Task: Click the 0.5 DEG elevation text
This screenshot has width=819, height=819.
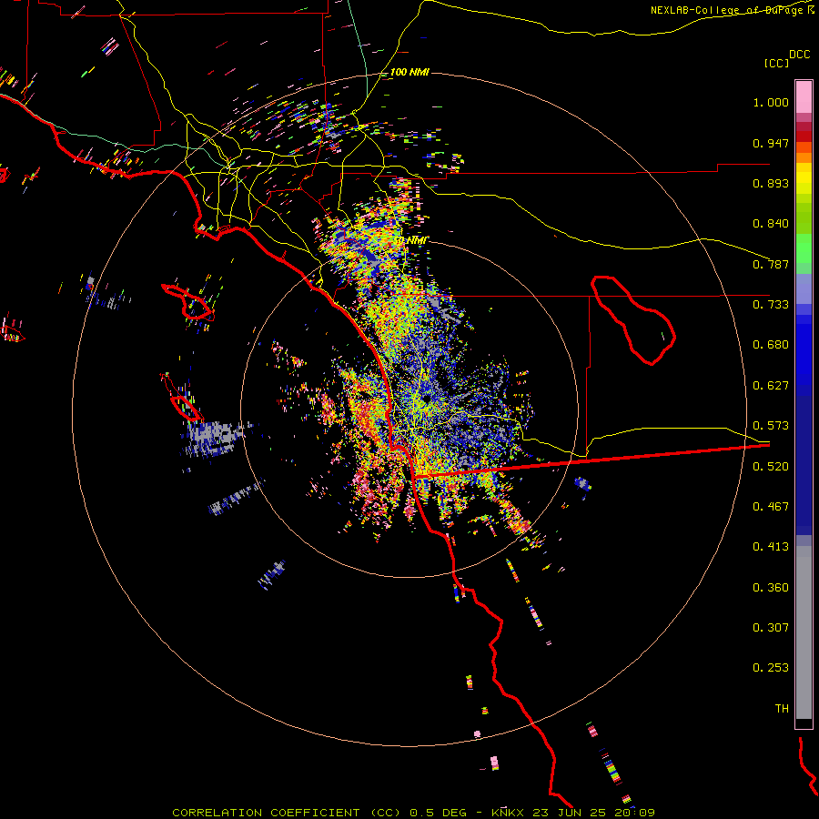Action: pyautogui.click(x=437, y=813)
